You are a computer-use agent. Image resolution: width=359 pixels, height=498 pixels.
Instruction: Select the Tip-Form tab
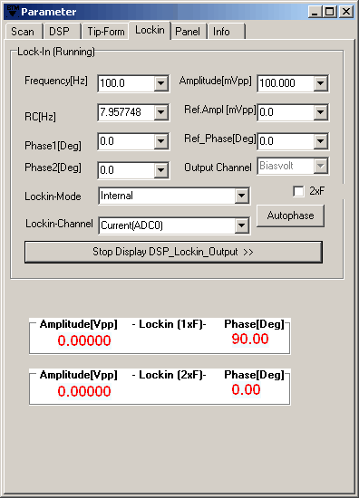(x=105, y=32)
